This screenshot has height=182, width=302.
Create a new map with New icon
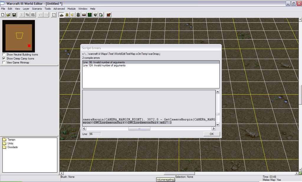[x=3, y=15]
